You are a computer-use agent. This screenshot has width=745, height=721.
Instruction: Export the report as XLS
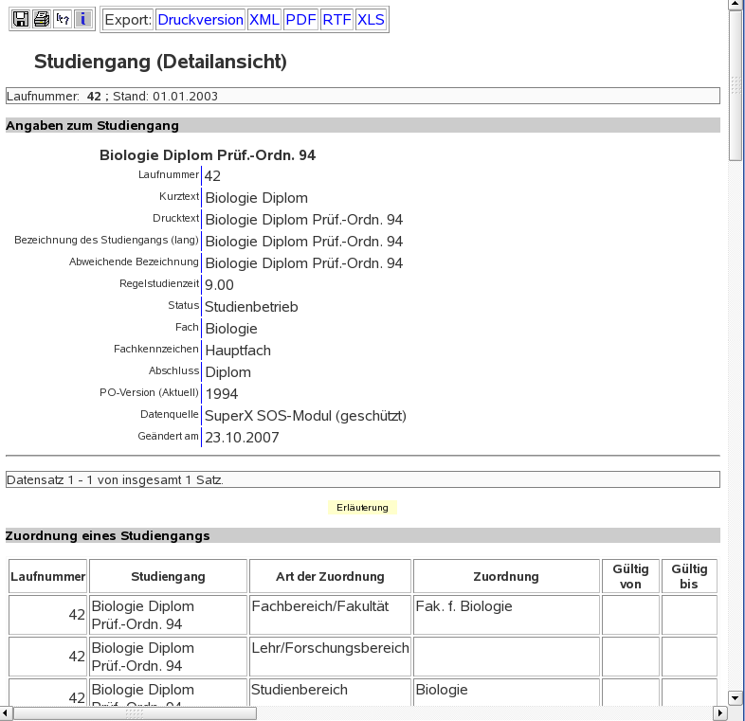pos(371,20)
